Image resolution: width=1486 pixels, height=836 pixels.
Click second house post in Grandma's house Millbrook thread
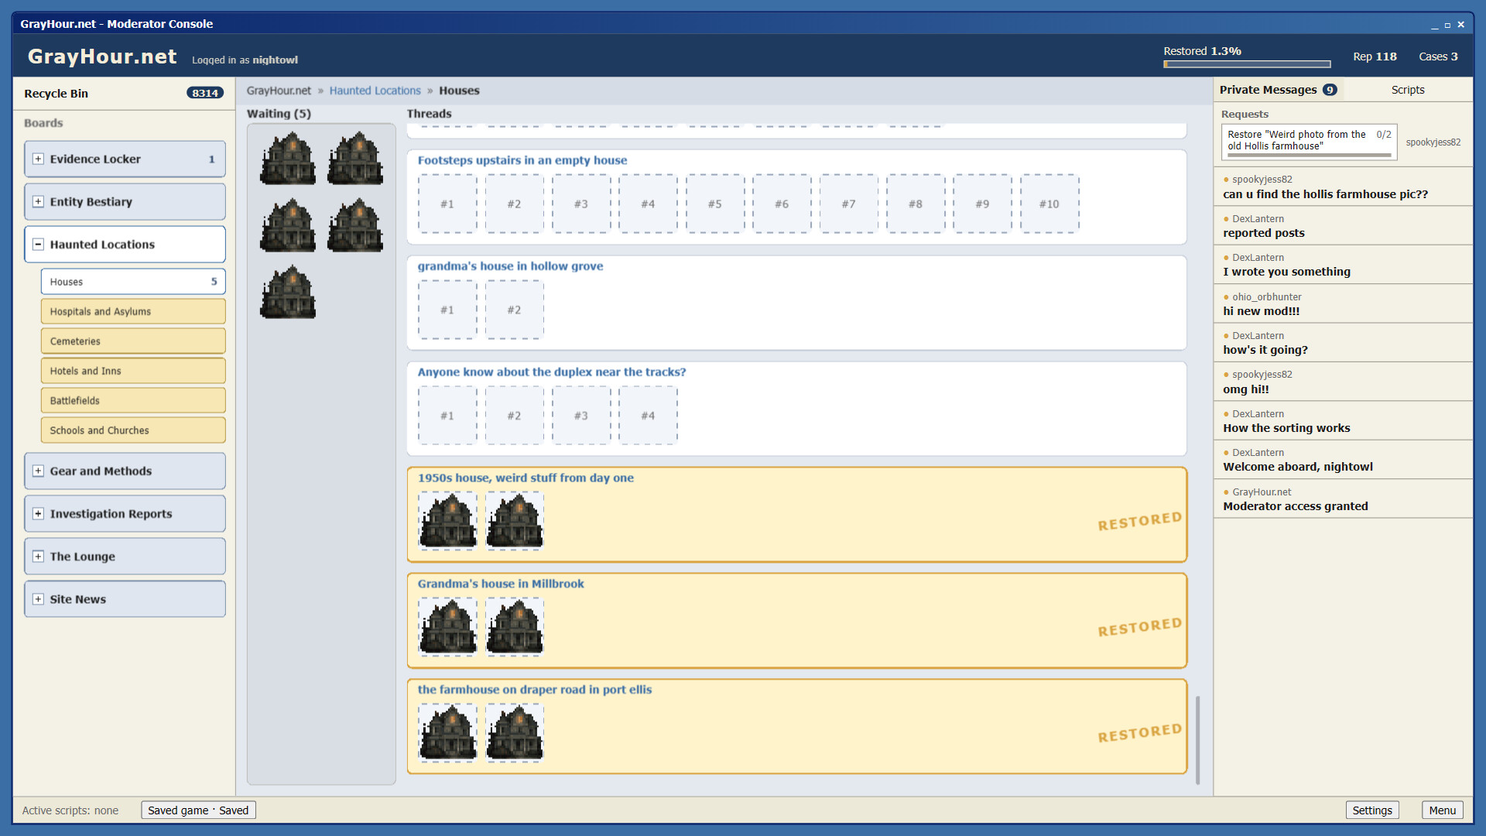514,627
